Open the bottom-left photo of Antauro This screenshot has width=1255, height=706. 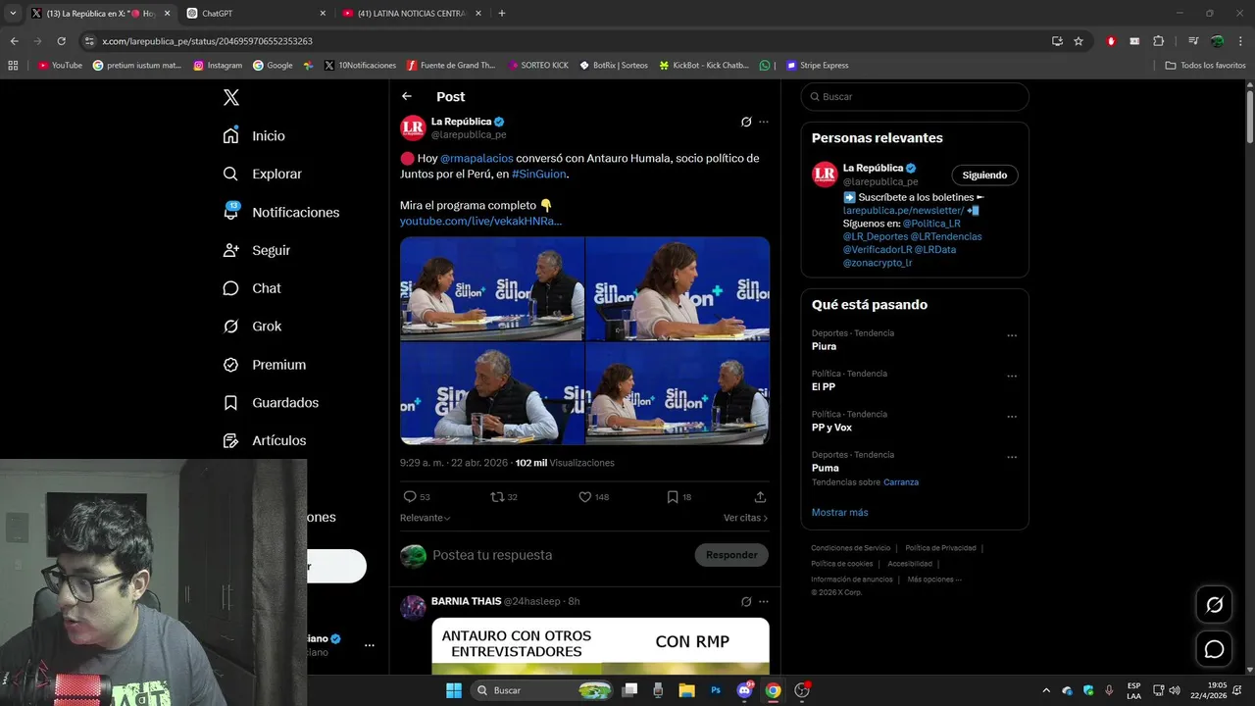click(x=492, y=393)
